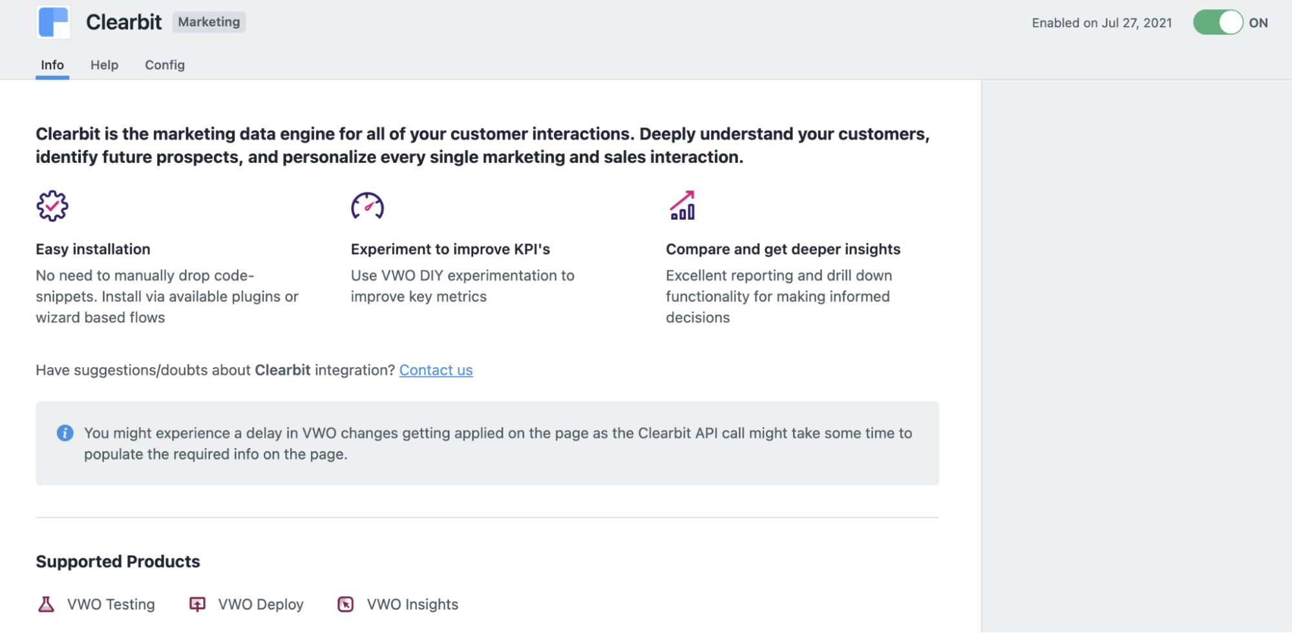Switch to the Config tab
The width and height of the screenshot is (1292, 633).
coord(165,65)
